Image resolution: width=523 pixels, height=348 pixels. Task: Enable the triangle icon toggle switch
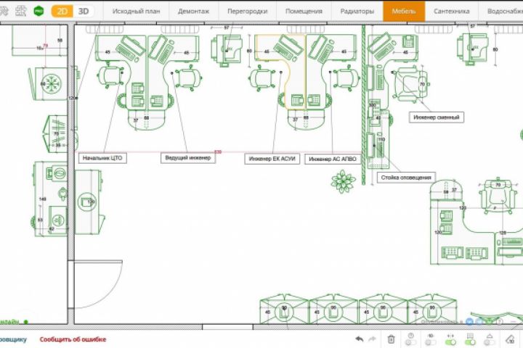click(490, 342)
